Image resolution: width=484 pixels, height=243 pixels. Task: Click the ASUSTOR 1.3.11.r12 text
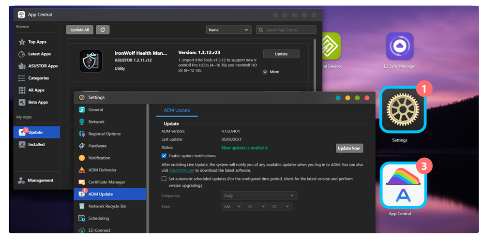133,60
